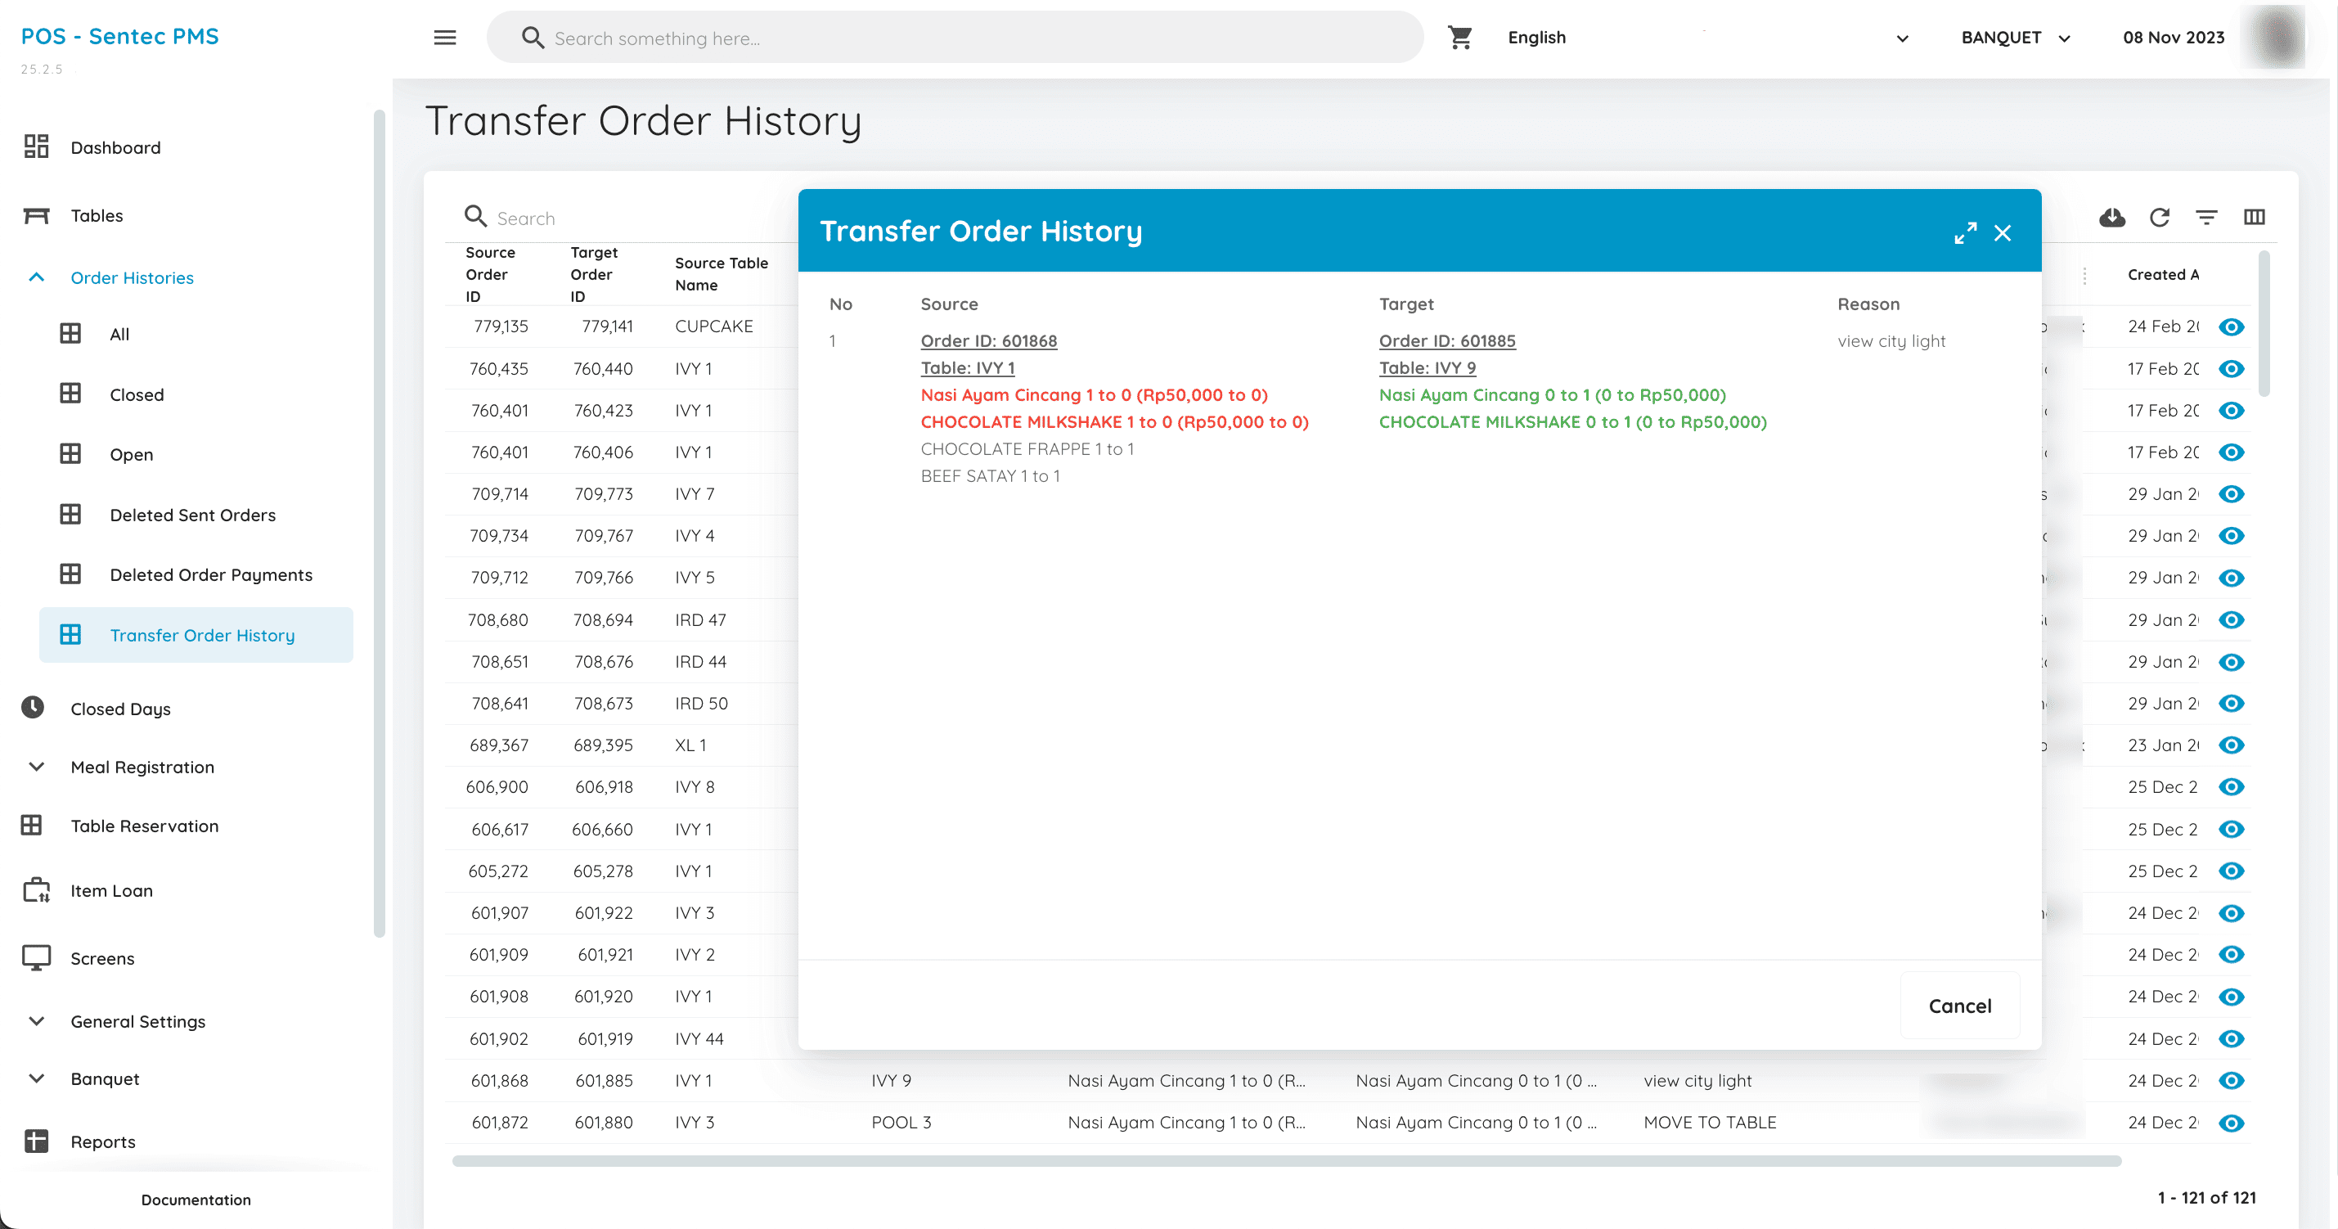Expand the dialog to fullscreen
Viewport: 2338px width, 1229px height.
[1965, 232]
